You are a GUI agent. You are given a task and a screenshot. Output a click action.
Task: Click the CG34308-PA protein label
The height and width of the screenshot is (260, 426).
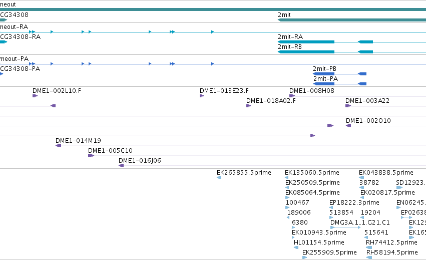click(x=20, y=69)
